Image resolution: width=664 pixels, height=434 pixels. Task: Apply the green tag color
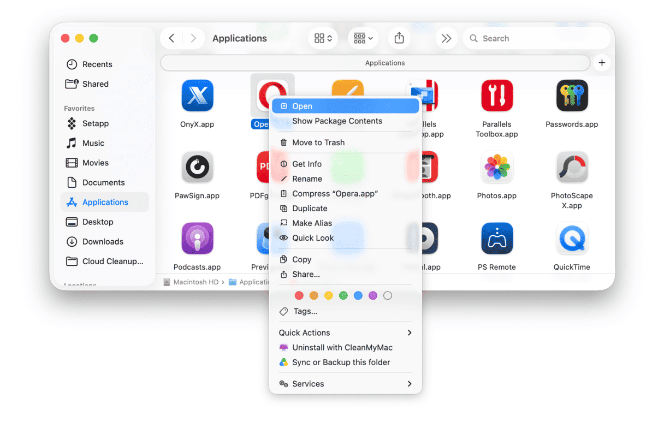pyautogui.click(x=343, y=295)
